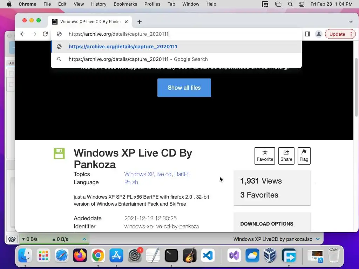Open the pankoza.iso dropdown chevron

(318, 239)
